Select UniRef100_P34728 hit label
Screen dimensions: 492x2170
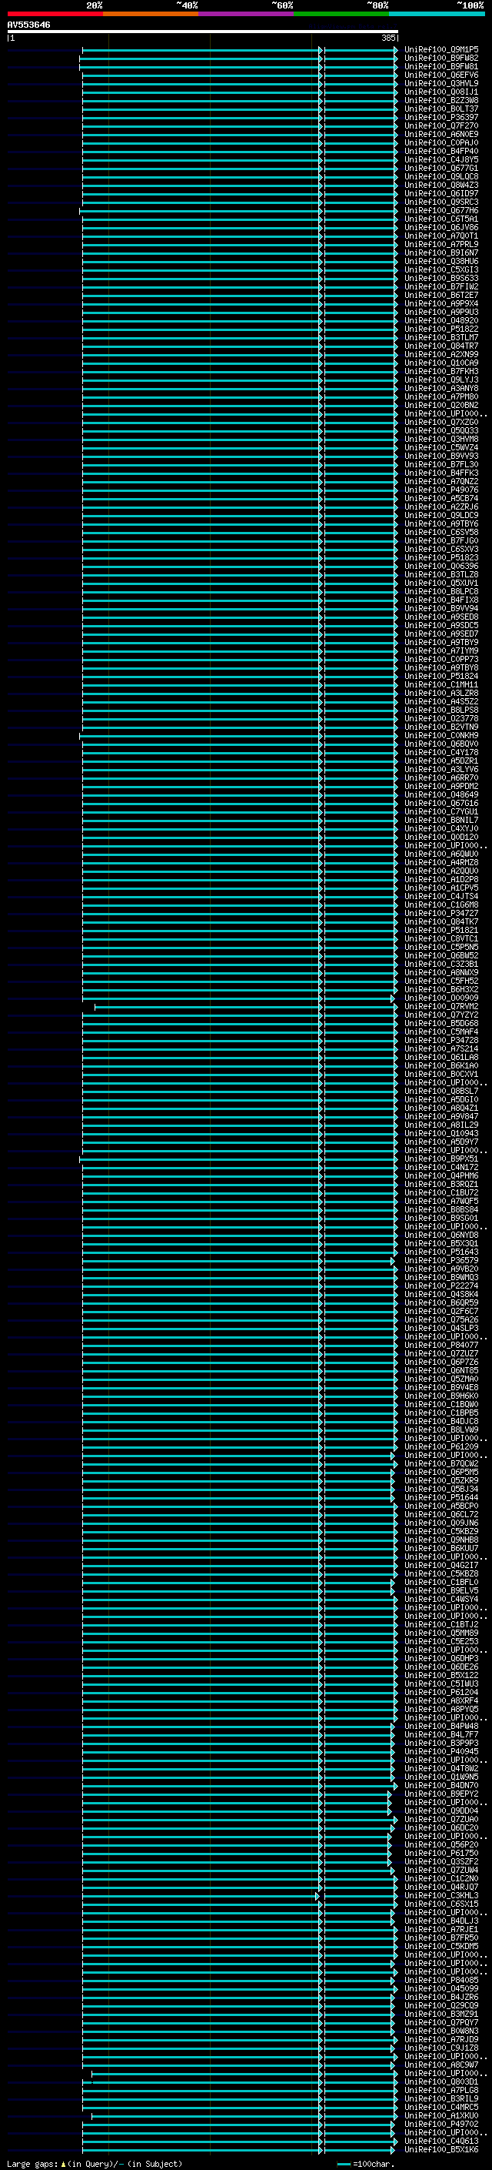[441, 1041]
